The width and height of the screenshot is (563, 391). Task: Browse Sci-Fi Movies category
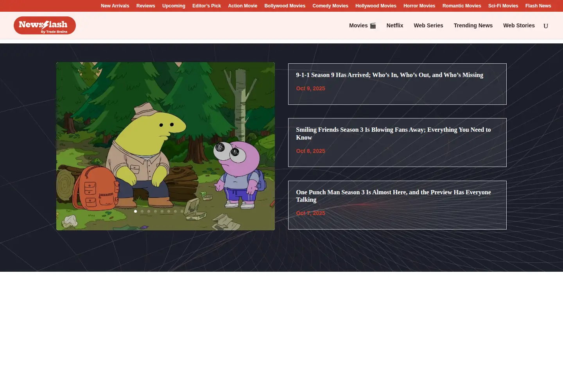click(x=503, y=6)
